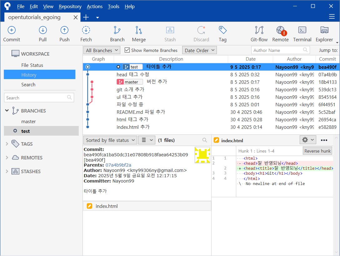Sort by the Date column header
340x256 pixels.
point(250,59)
